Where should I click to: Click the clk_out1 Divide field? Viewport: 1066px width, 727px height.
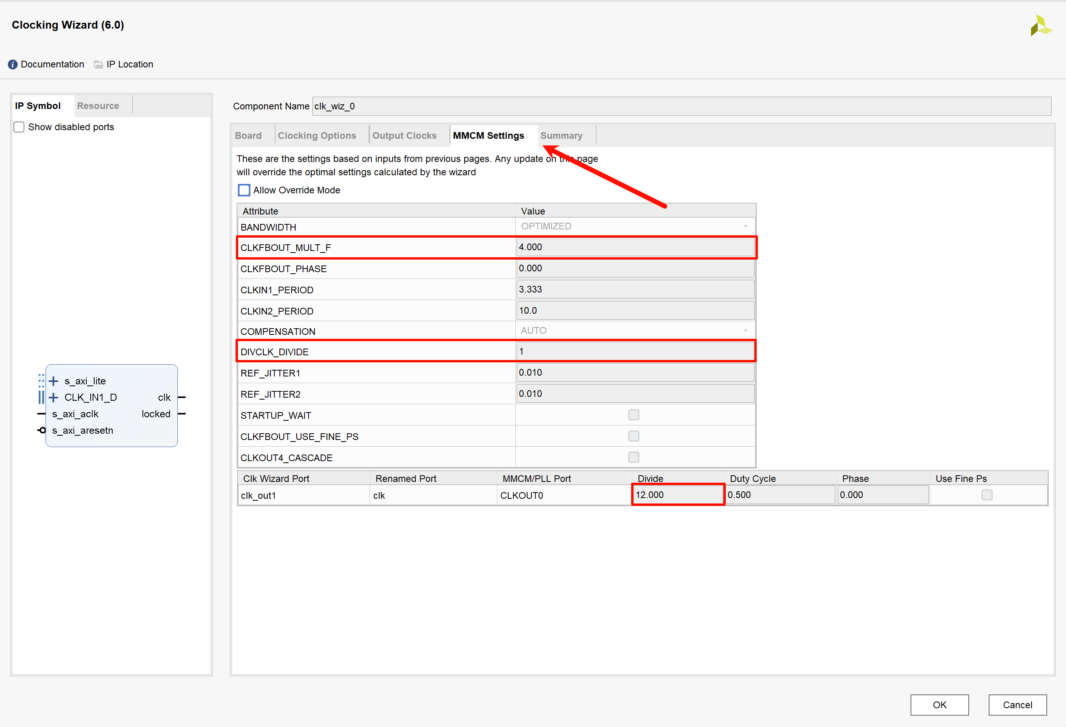point(678,495)
